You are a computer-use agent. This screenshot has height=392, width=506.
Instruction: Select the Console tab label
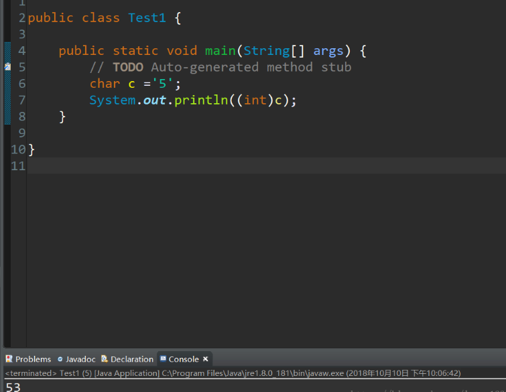(183, 359)
